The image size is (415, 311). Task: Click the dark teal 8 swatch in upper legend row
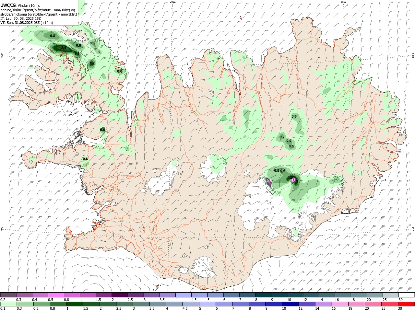(x=263, y=295)
